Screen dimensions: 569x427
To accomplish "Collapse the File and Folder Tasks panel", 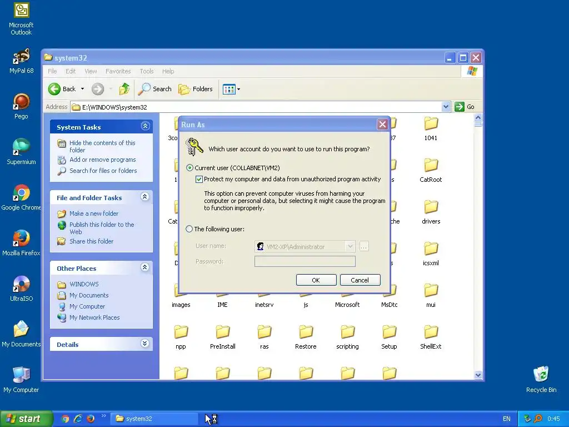I will [x=145, y=197].
